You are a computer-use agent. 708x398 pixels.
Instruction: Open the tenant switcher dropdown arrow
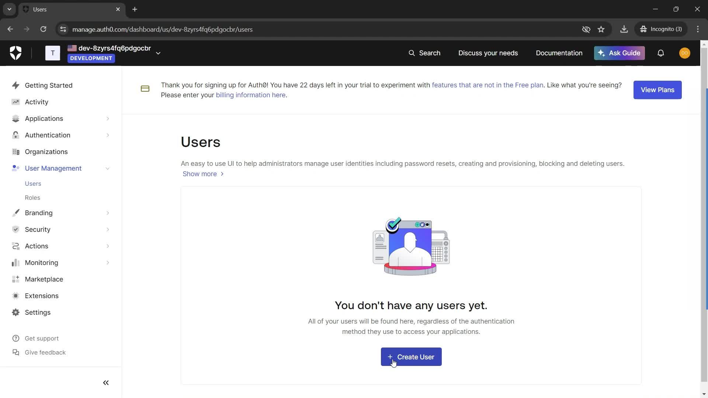click(x=158, y=53)
